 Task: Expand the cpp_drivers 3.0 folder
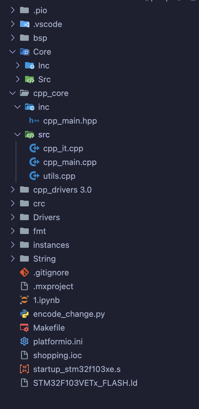coord(13,190)
